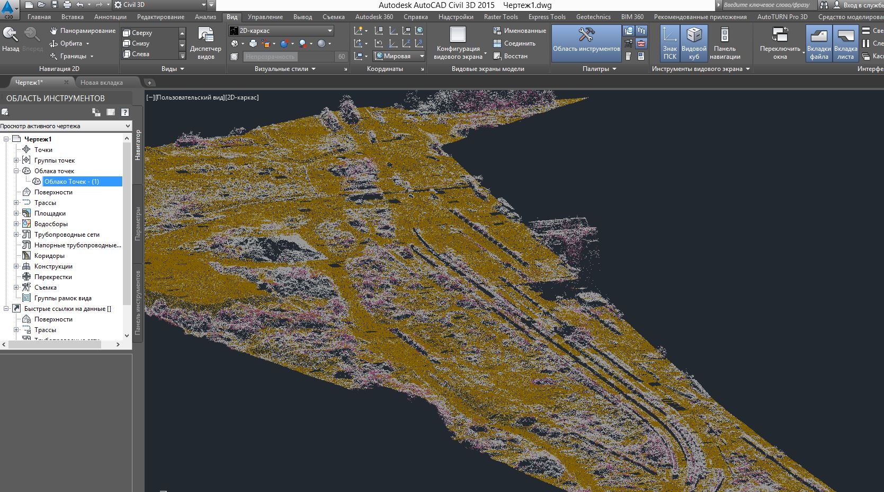Click the Save diskette icon
884x492 pixels.
click(x=55, y=5)
